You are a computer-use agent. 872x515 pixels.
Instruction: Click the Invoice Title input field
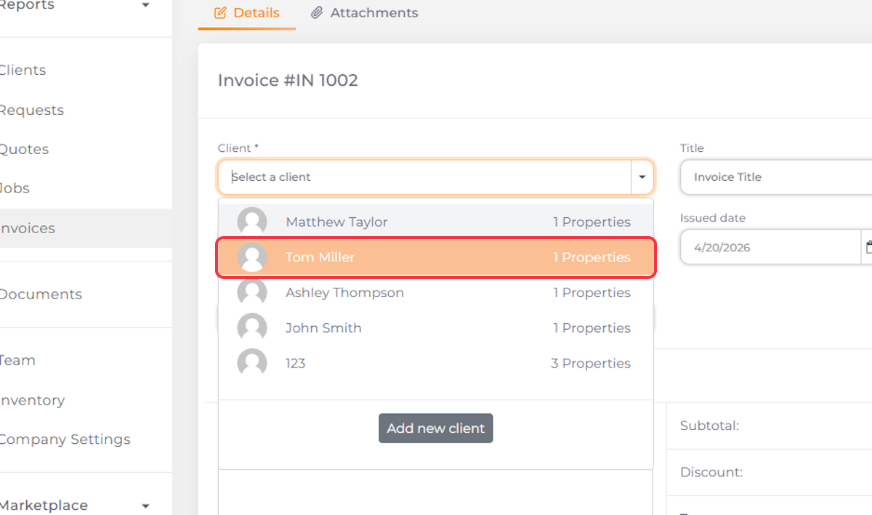coord(776,177)
